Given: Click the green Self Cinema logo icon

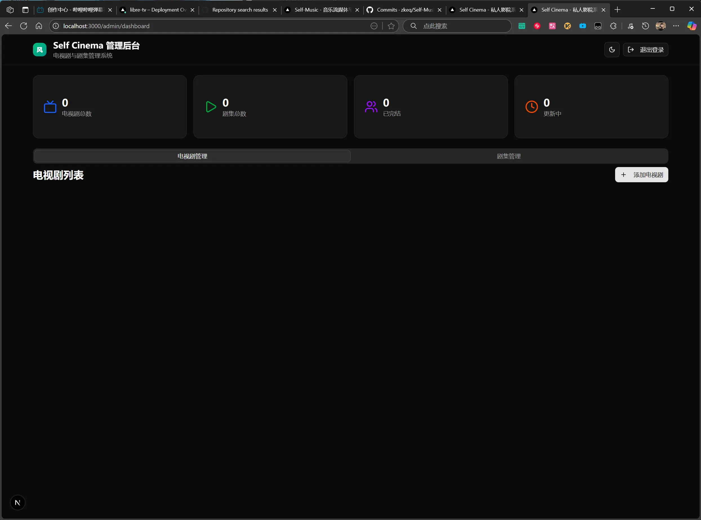Looking at the screenshot, I should [40, 50].
